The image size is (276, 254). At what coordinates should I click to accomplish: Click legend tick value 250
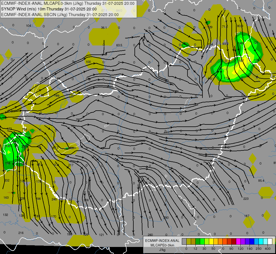tap(259, 249)
